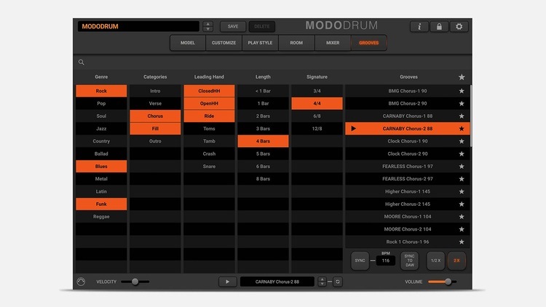Switch to the MIXER tab
The height and width of the screenshot is (307, 546).
point(332,43)
